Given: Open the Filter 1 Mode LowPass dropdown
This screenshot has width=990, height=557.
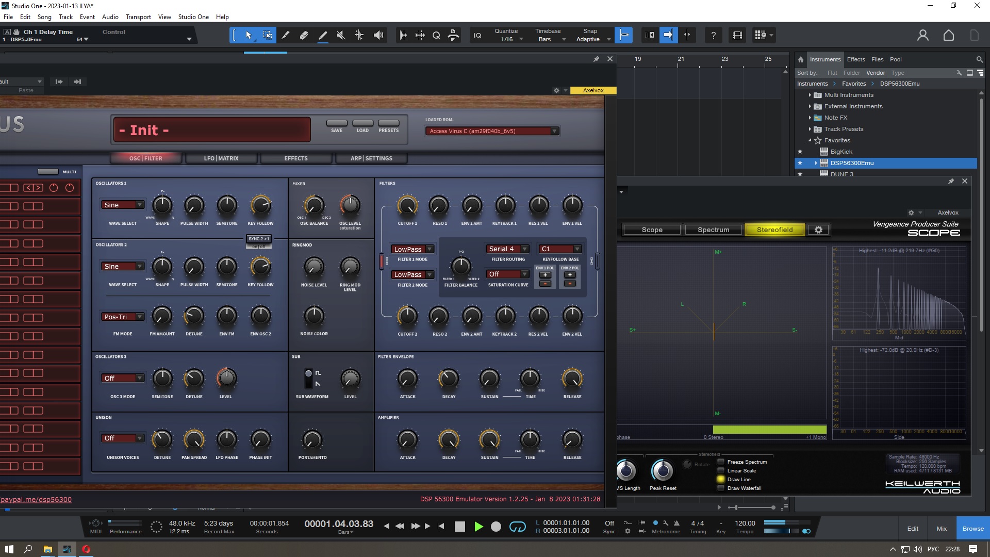Looking at the screenshot, I should (412, 249).
